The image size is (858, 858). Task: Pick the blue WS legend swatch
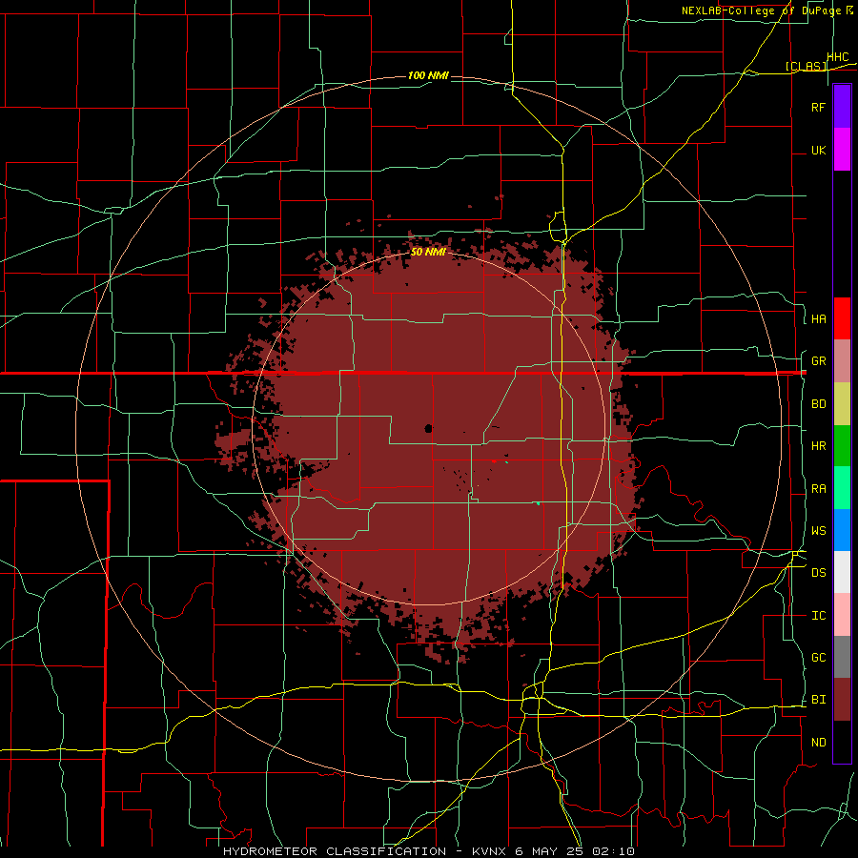pyautogui.click(x=842, y=530)
